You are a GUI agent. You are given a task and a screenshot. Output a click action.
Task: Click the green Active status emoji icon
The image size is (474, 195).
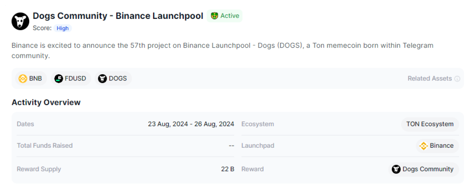point(214,16)
